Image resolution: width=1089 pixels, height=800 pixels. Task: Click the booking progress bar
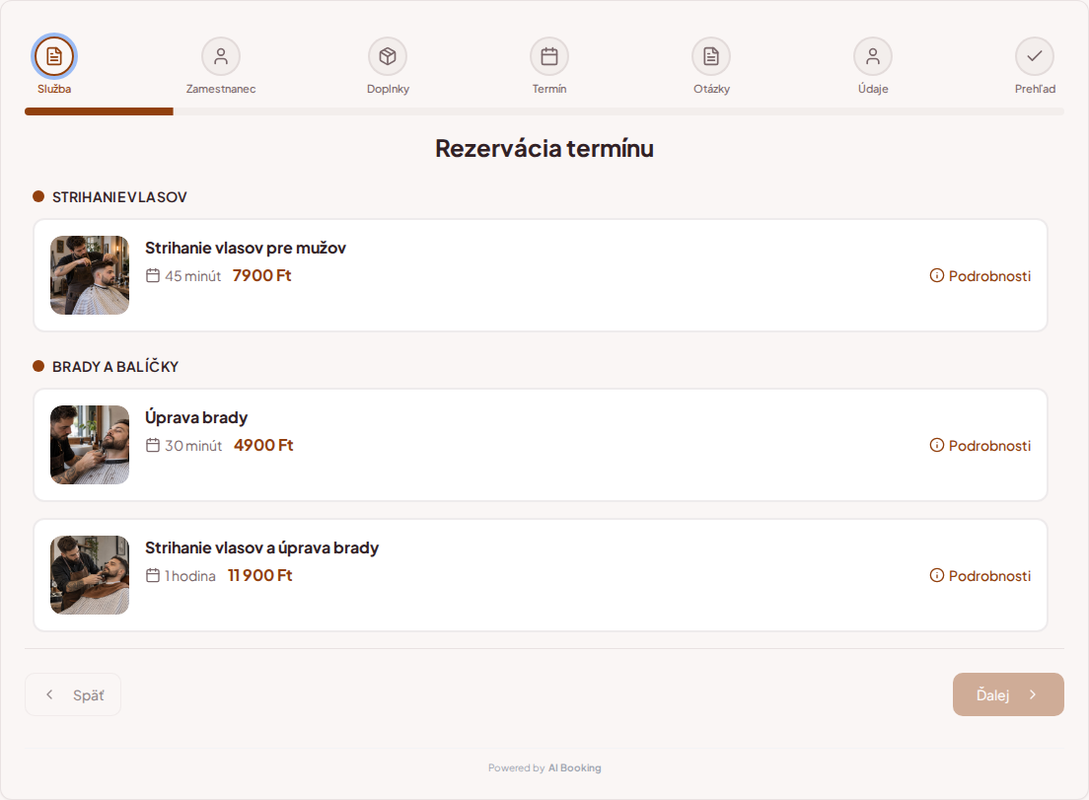coord(544,111)
